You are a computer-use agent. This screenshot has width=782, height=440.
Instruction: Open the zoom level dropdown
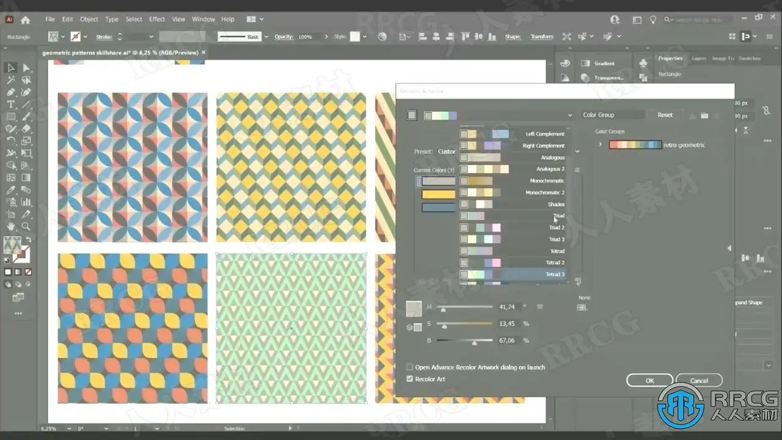tap(68, 428)
